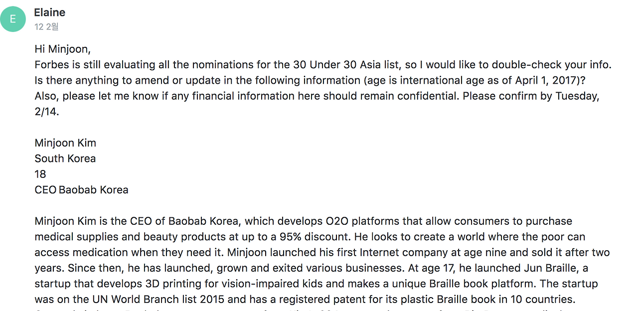The image size is (638, 311).
Task: Click the '2/14.' deadline text
Action: 47,112
